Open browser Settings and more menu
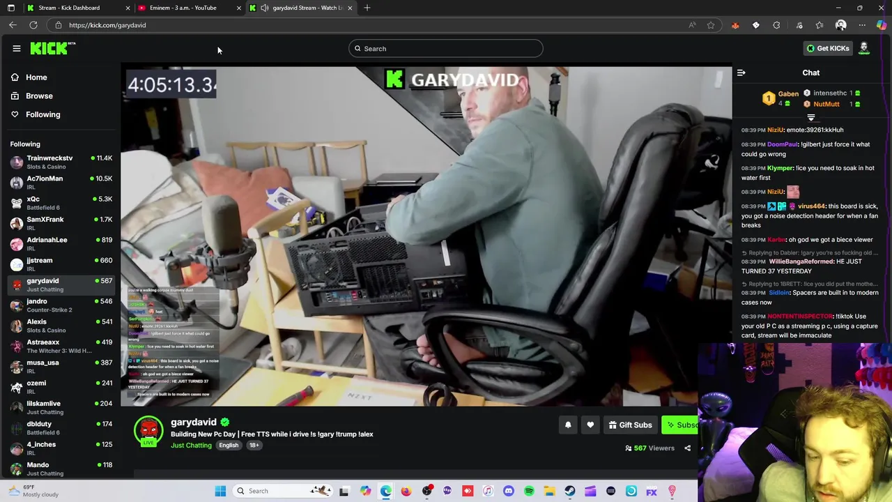 (862, 25)
